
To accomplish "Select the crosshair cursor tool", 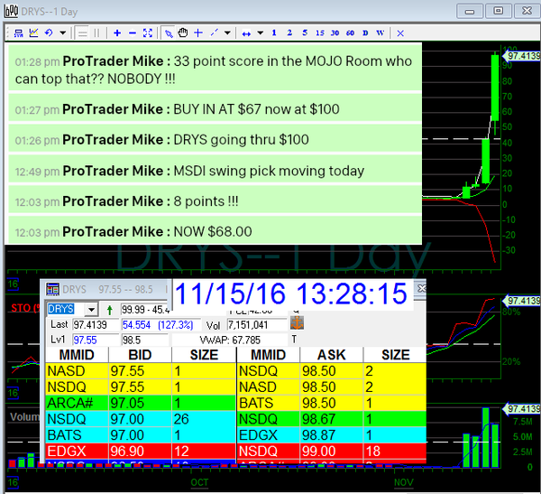I will [197, 33].
